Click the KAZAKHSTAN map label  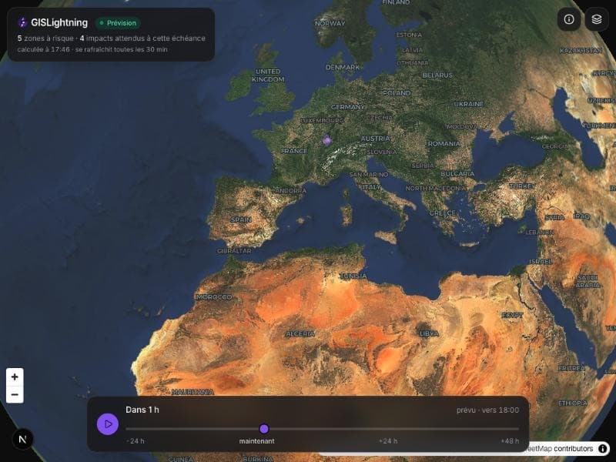pos(581,51)
